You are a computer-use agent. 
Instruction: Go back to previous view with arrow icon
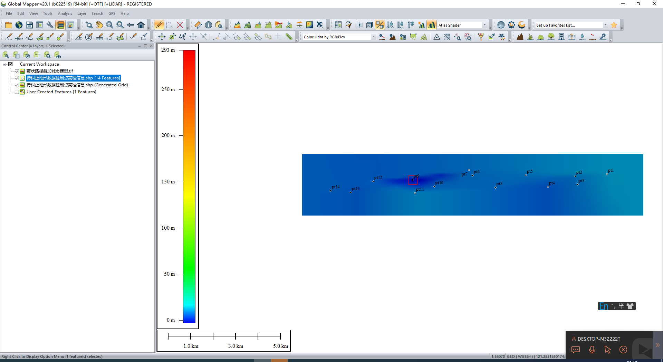click(131, 25)
